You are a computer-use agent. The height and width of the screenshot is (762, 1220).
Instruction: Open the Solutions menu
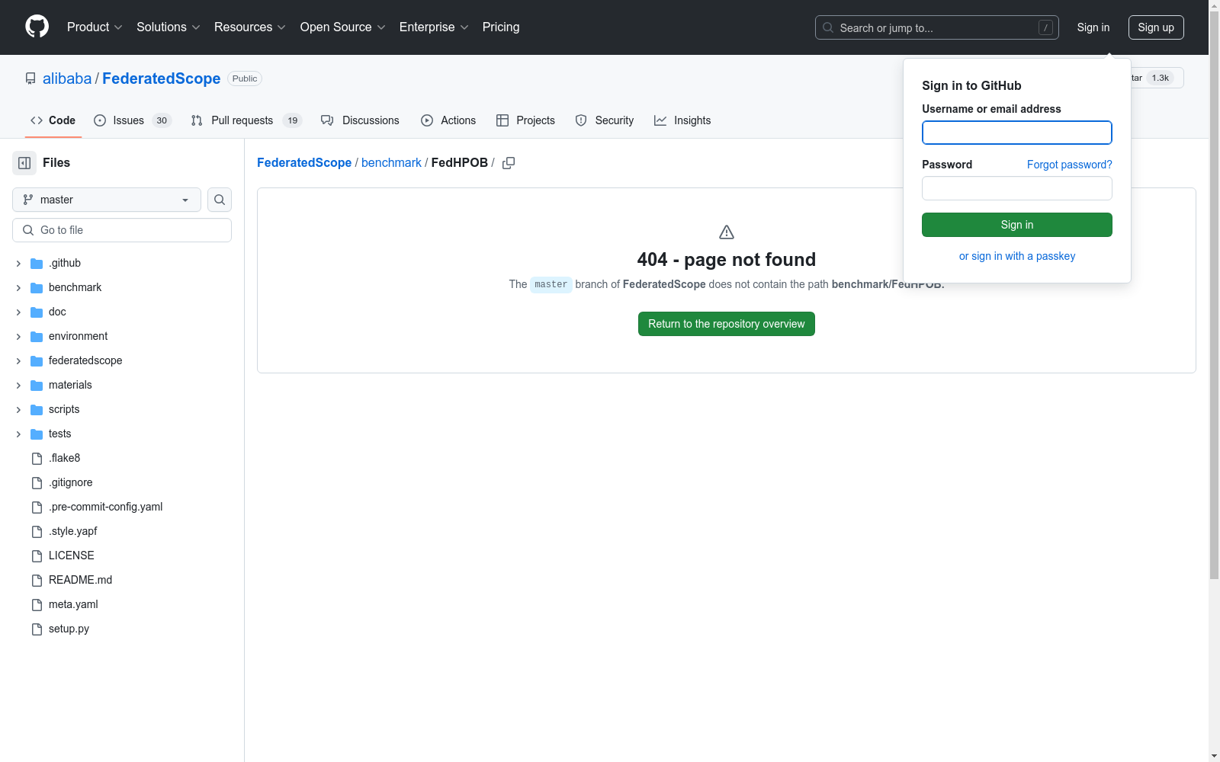[169, 27]
